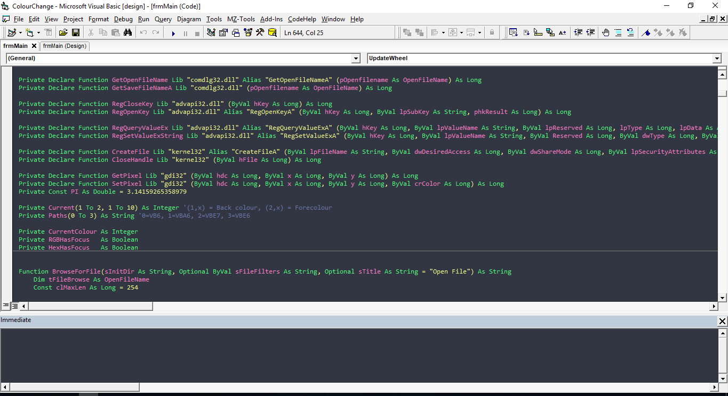Switch to the frmMain (Design) tab
Viewport: 728px width, 396px height.
64,46
